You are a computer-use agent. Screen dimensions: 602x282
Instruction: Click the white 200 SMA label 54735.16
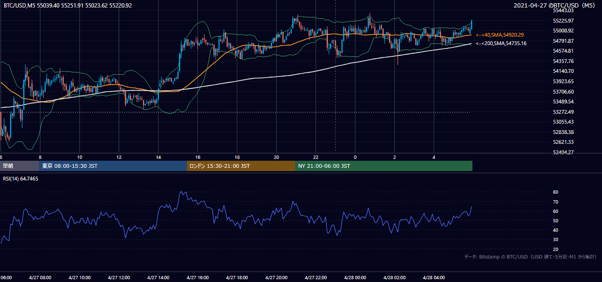pyautogui.click(x=501, y=43)
